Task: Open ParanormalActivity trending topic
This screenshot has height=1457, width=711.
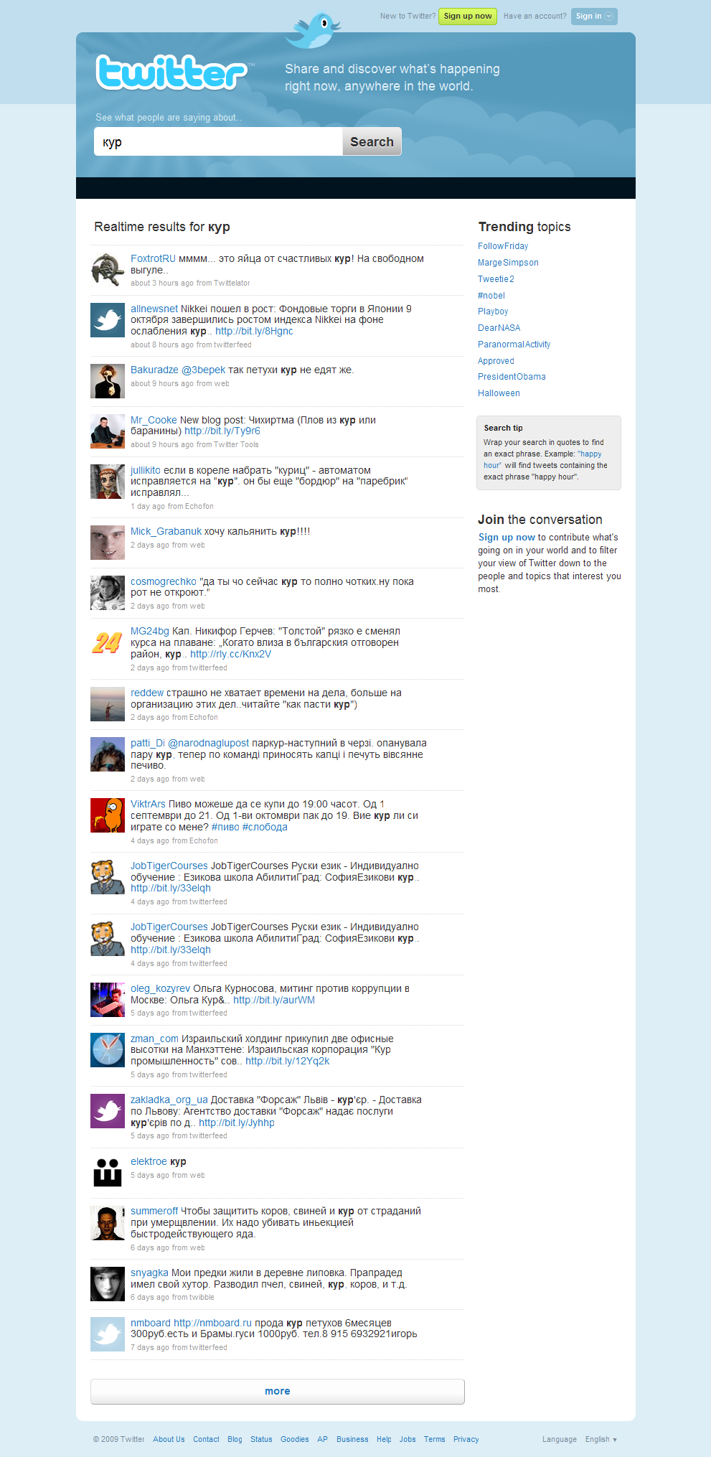Action: pyautogui.click(x=514, y=345)
